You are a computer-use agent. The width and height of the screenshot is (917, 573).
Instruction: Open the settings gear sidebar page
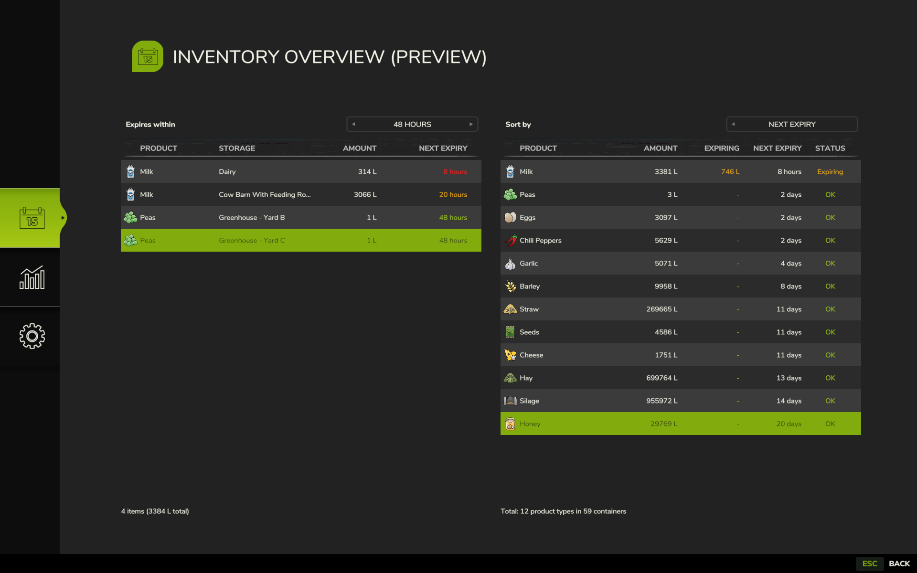[x=32, y=336]
